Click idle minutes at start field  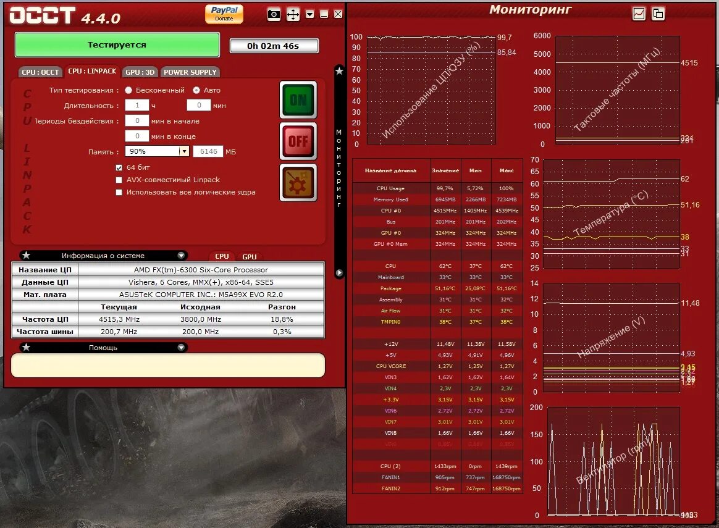pos(137,121)
